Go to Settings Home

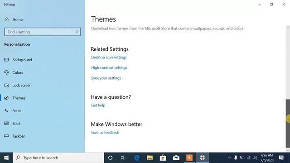tap(13, 19)
